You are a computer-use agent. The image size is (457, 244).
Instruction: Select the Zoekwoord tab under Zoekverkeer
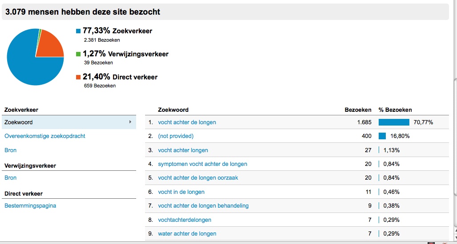(x=69, y=122)
